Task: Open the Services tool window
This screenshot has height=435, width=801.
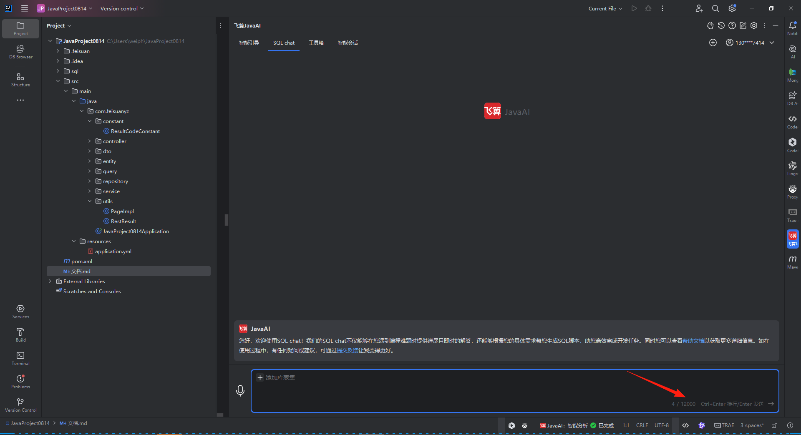Action: (20, 312)
